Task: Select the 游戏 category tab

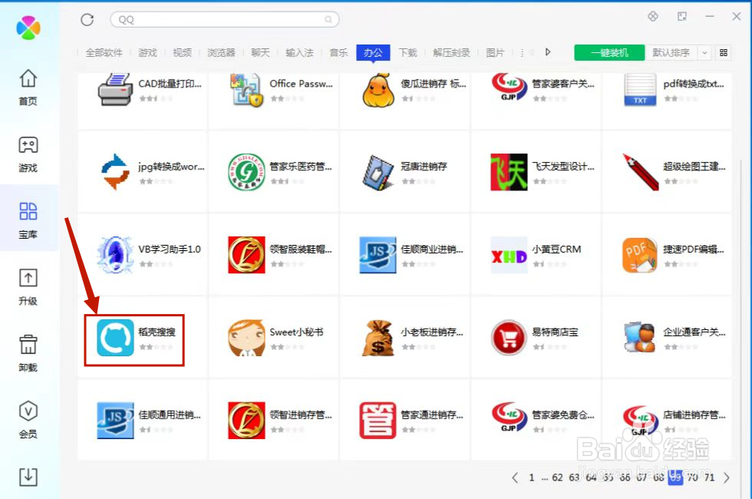Action: (x=147, y=52)
